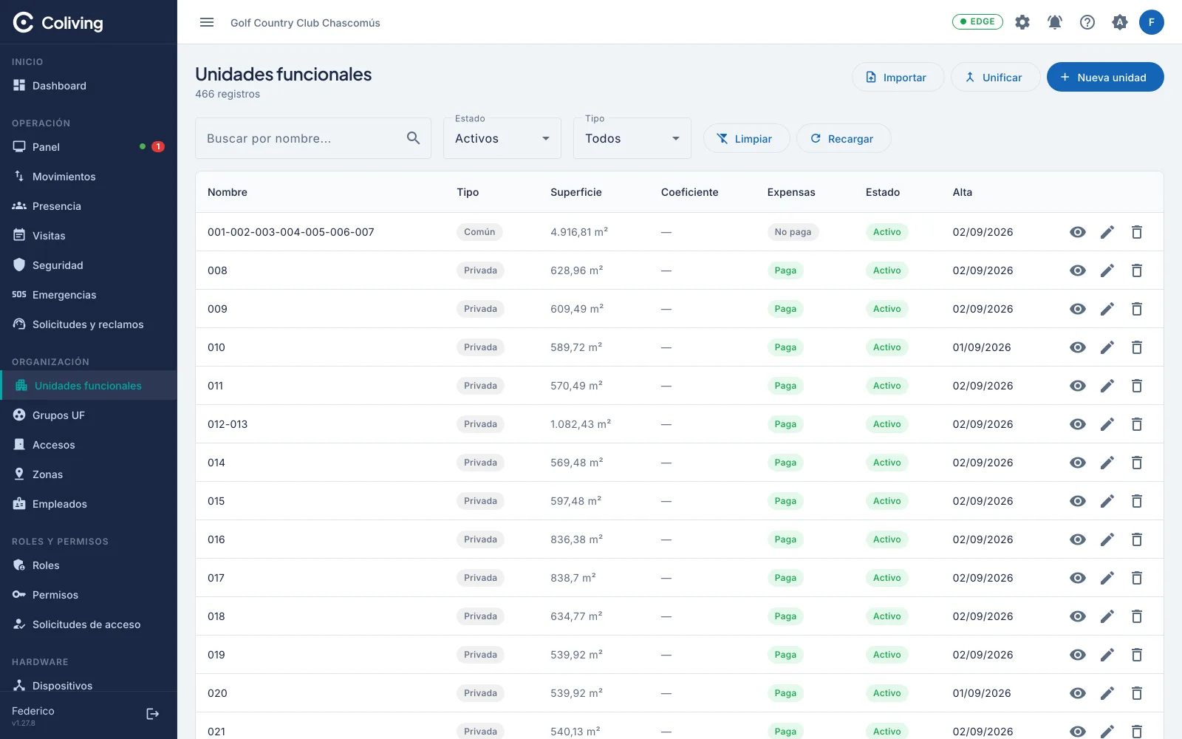View unit 010 via eye icon
The image size is (1182, 739).
(1078, 347)
